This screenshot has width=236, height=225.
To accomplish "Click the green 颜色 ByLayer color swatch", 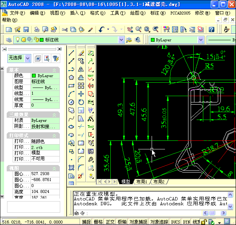I will 34,76.
